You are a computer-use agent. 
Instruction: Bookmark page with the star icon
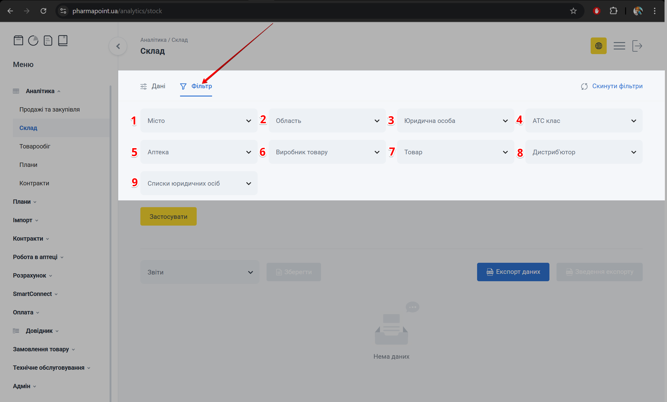point(573,11)
